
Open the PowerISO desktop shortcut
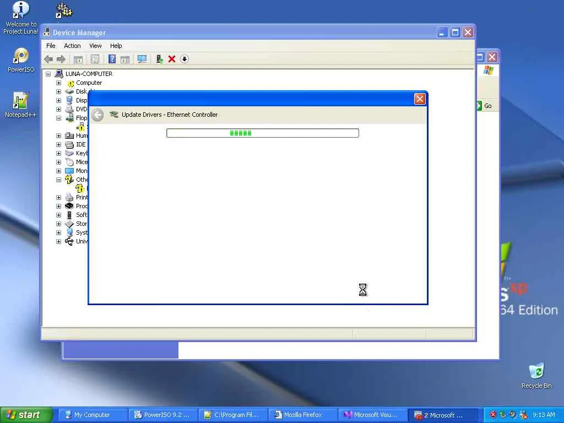click(x=21, y=60)
